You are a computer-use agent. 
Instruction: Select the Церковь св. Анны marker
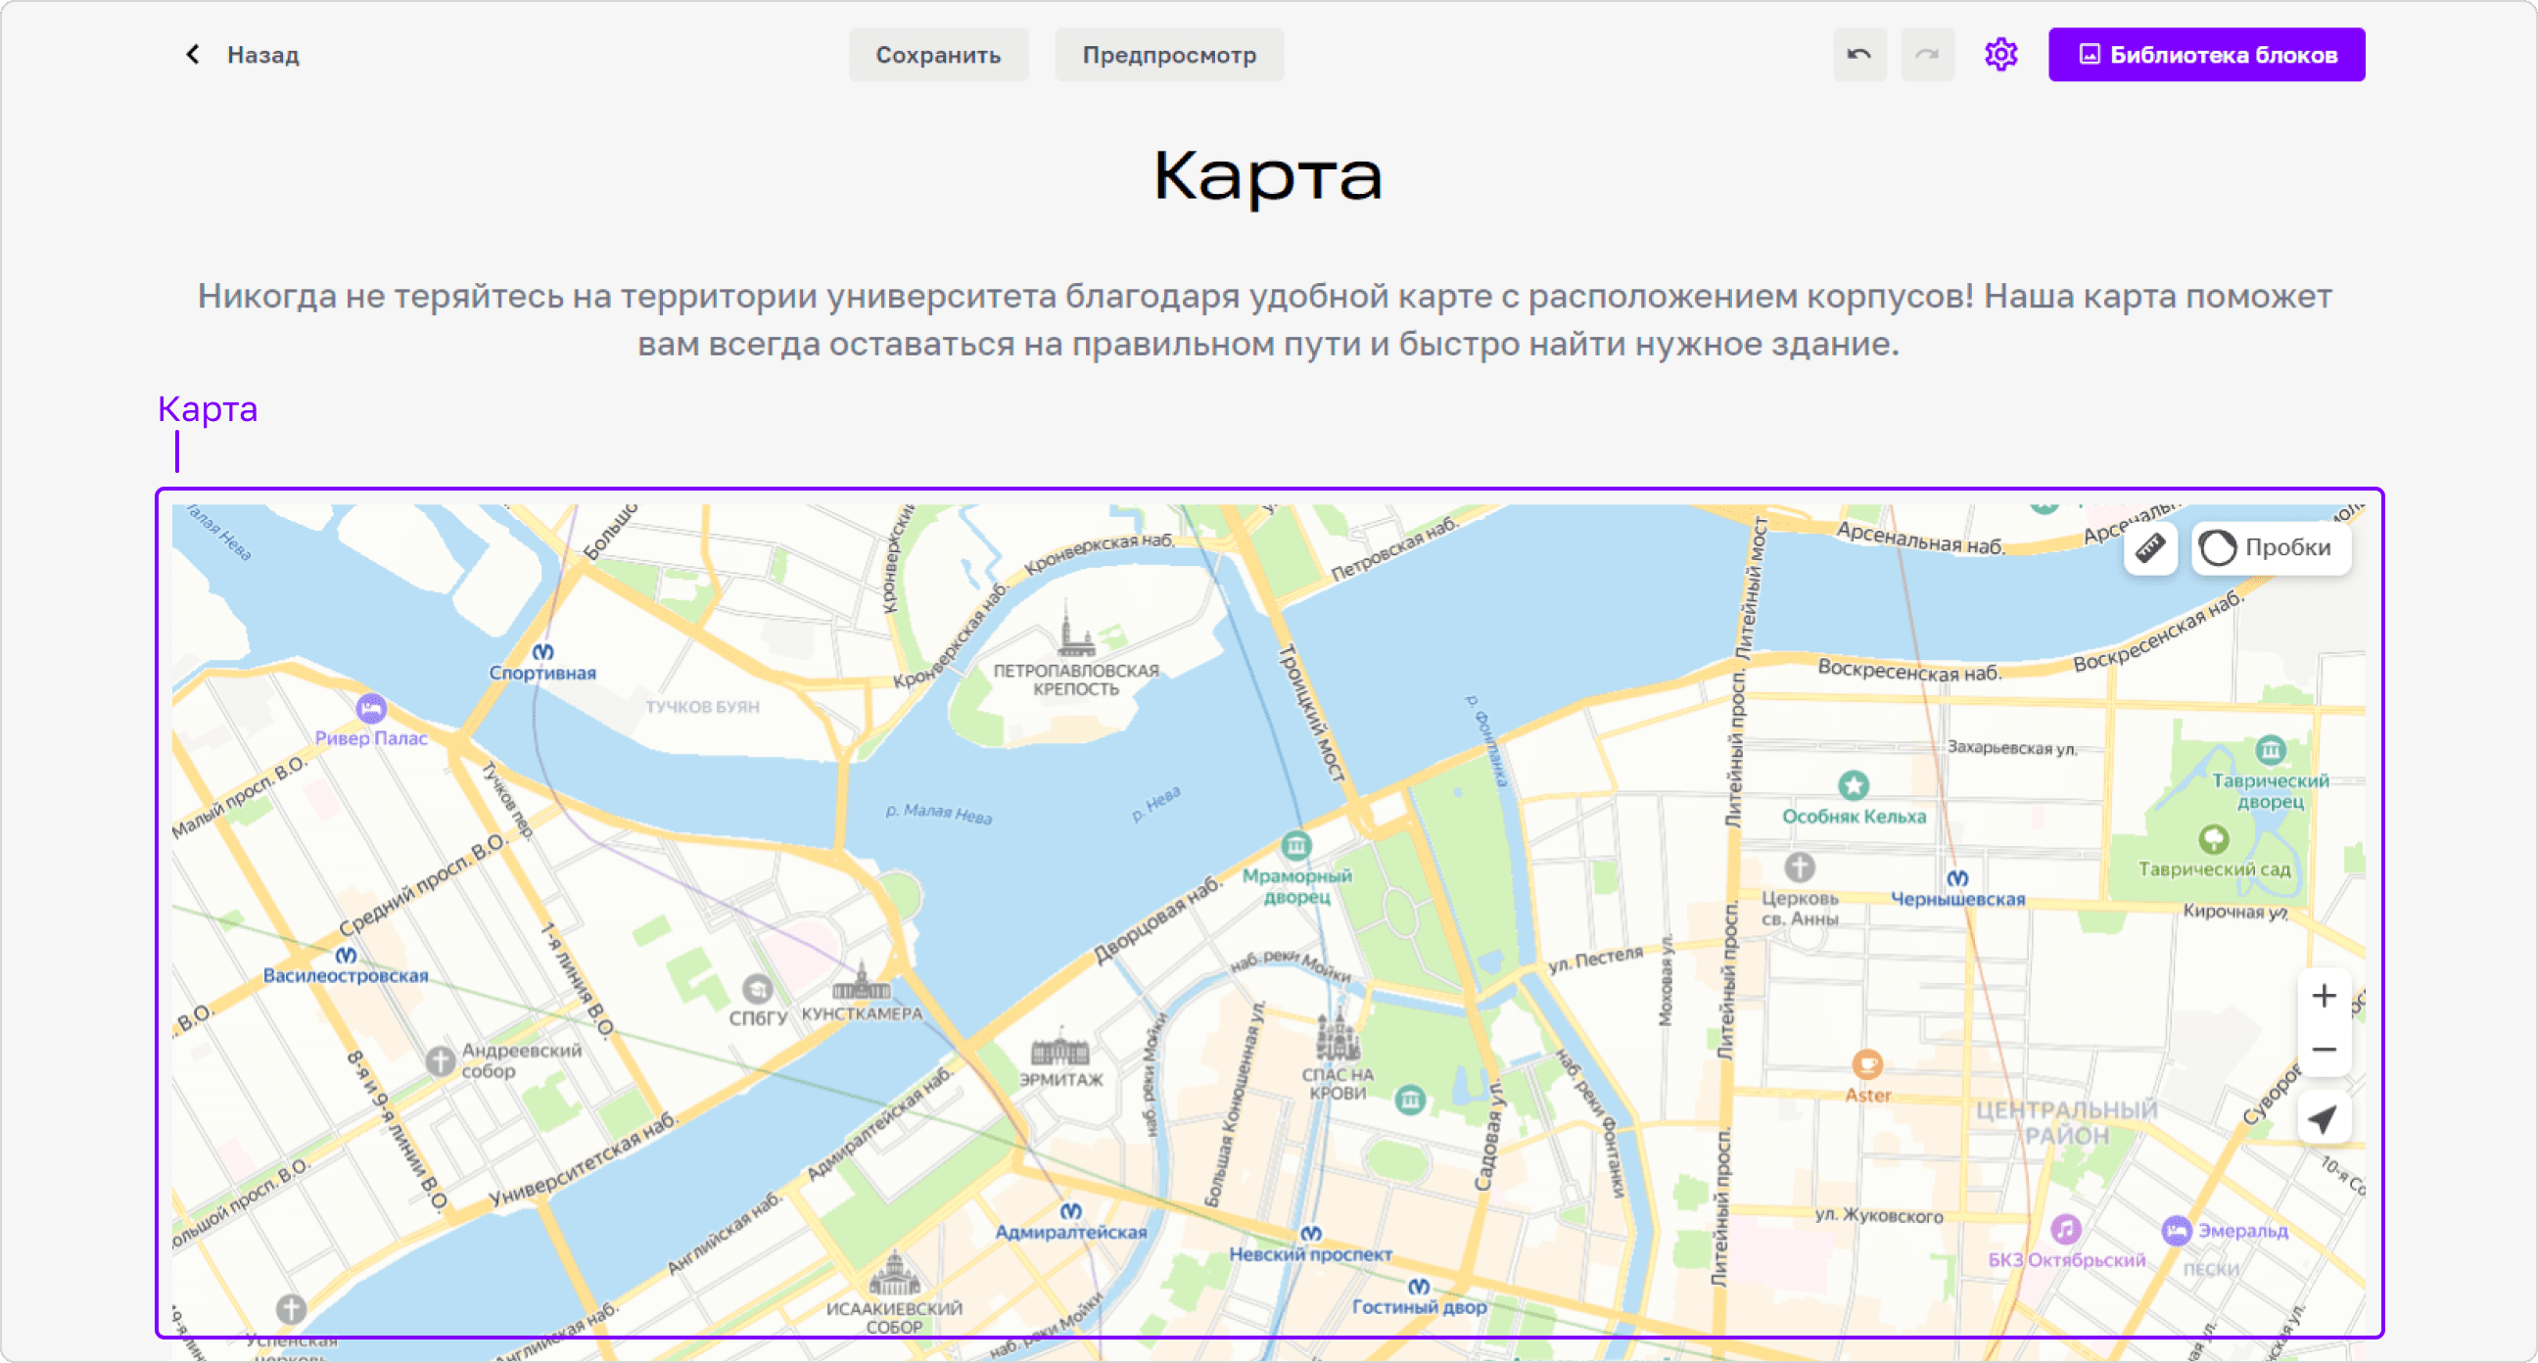(1799, 868)
